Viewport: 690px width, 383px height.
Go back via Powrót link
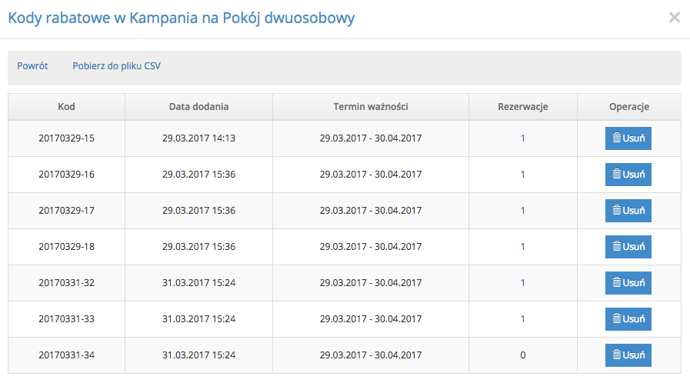tap(32, 66)
